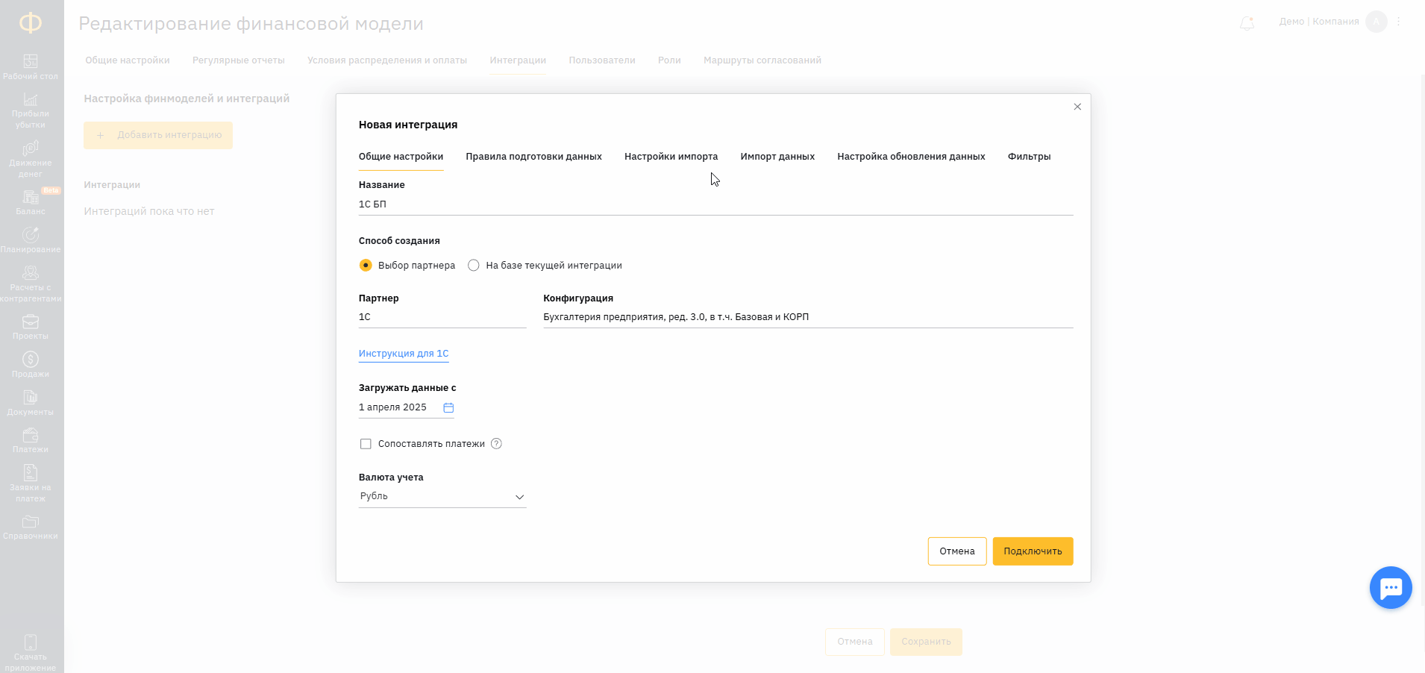Open Планирование in the sidebar
1425x673 pixels.
point(31,240)
